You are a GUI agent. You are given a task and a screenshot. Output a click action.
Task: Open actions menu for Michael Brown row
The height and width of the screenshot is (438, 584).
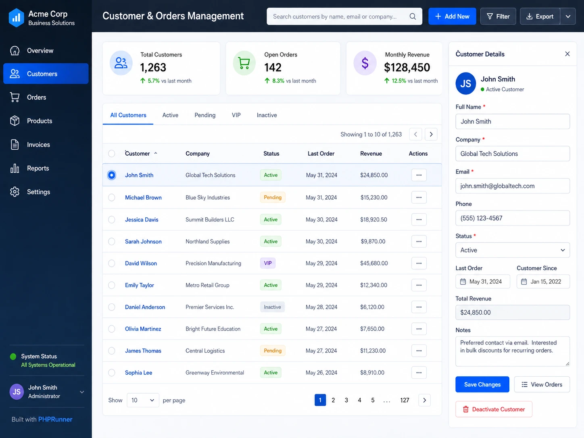pos(419,197)
